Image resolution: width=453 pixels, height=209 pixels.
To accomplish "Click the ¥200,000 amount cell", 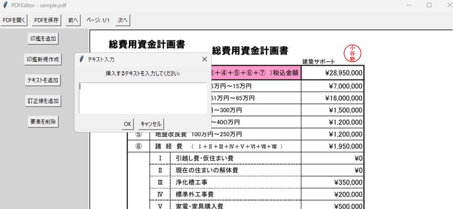I will click(x=332, y=194).
